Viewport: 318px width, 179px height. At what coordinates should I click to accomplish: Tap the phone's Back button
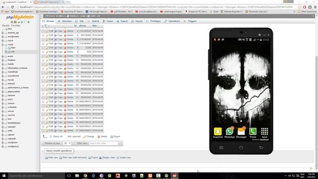261,148
